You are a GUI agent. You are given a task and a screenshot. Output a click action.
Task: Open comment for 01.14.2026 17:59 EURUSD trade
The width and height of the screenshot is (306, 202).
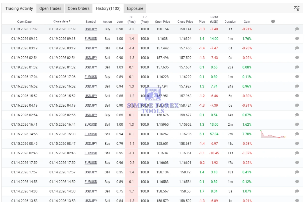(x=297, y=163)
